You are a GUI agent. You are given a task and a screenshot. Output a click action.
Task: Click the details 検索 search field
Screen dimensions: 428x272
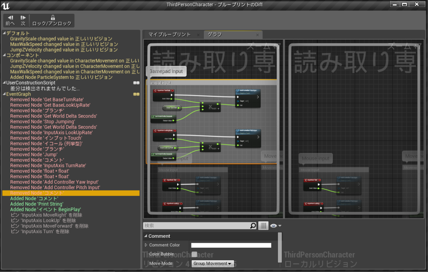click(x=196, y=226)
